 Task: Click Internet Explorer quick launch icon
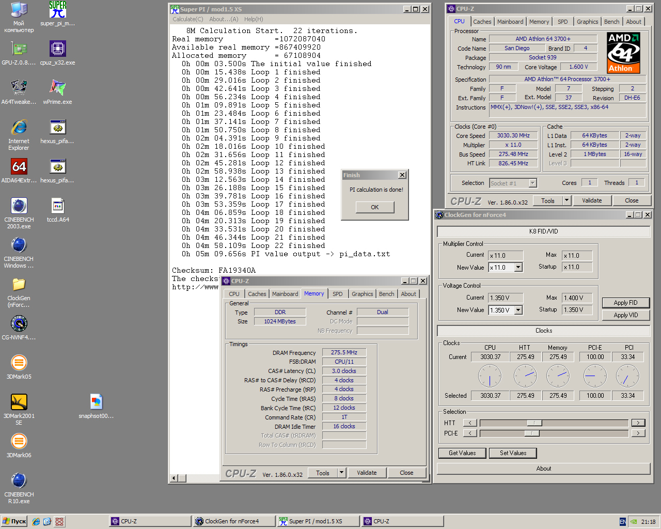click(36, 522)
